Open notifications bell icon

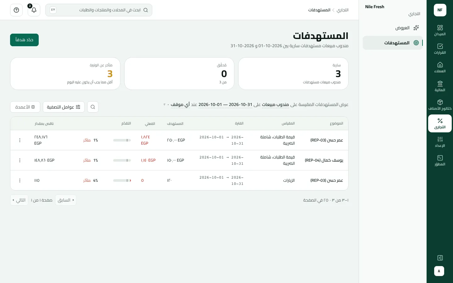(x=34, y=10)
